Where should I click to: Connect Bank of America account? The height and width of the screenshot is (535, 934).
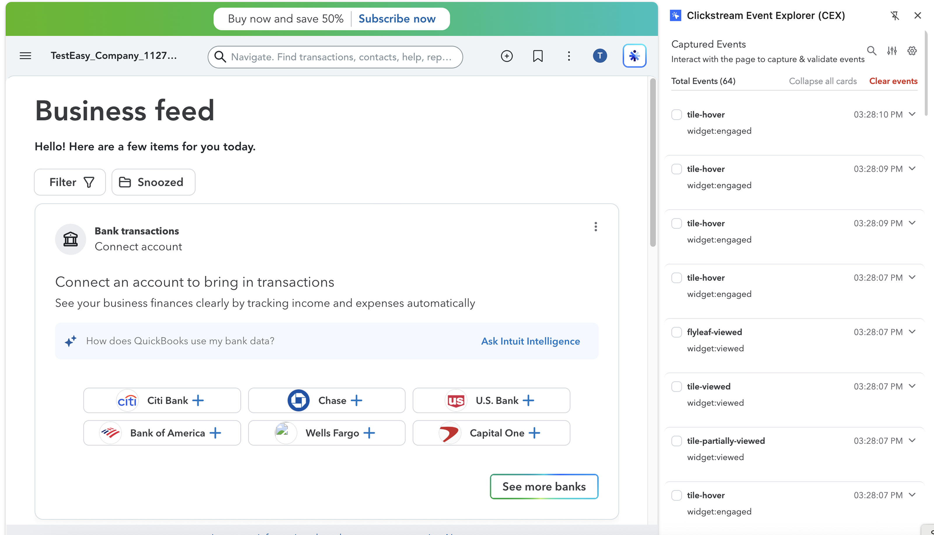pyautogui.click(x=162, y=433)
